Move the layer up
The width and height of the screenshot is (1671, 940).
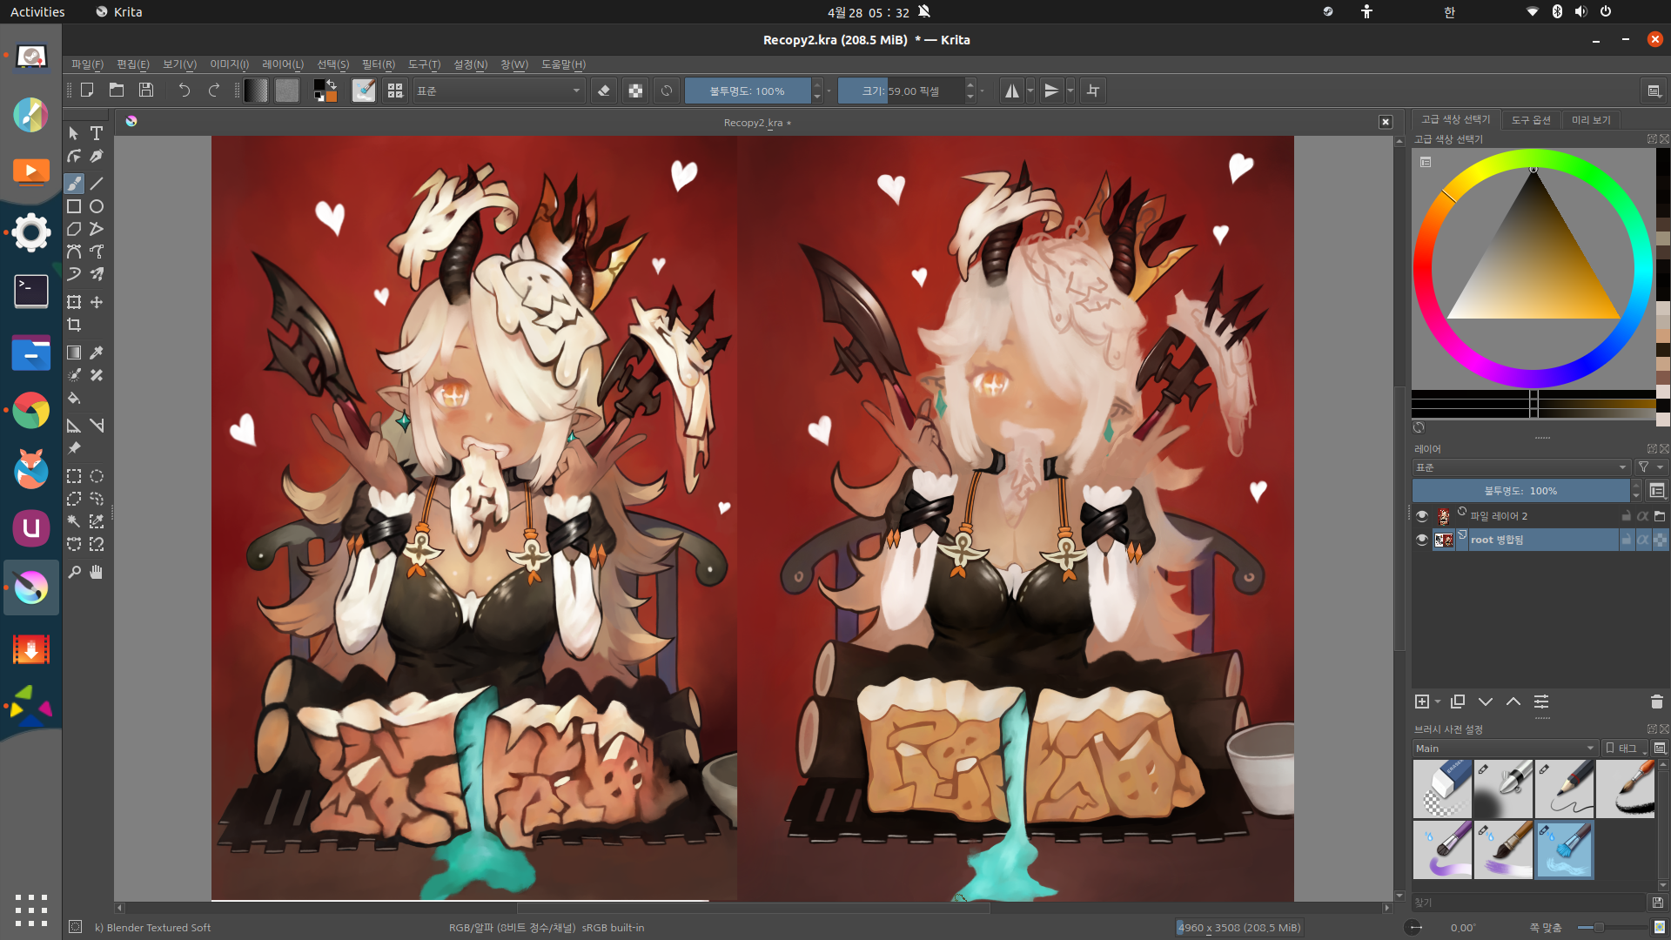click(x=1513, y=702)
